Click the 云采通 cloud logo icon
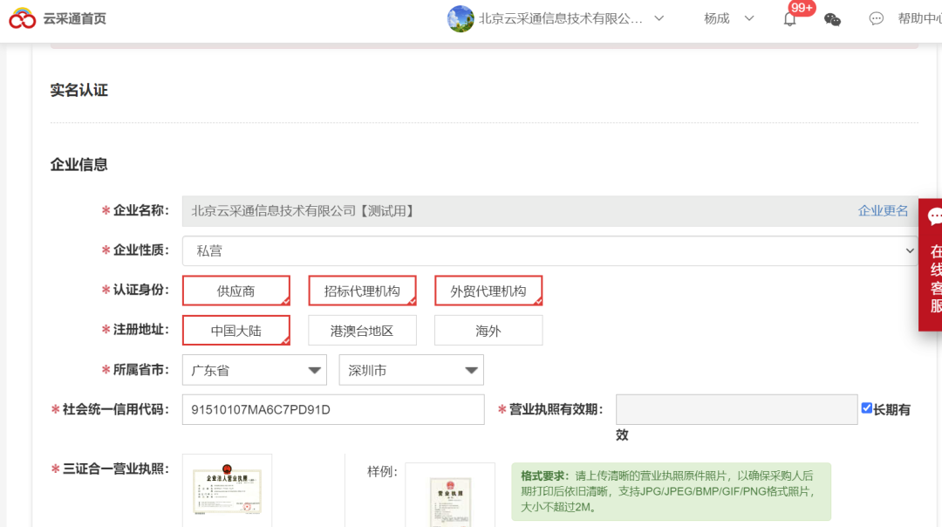The image size is (942, 527). [23, 18]
